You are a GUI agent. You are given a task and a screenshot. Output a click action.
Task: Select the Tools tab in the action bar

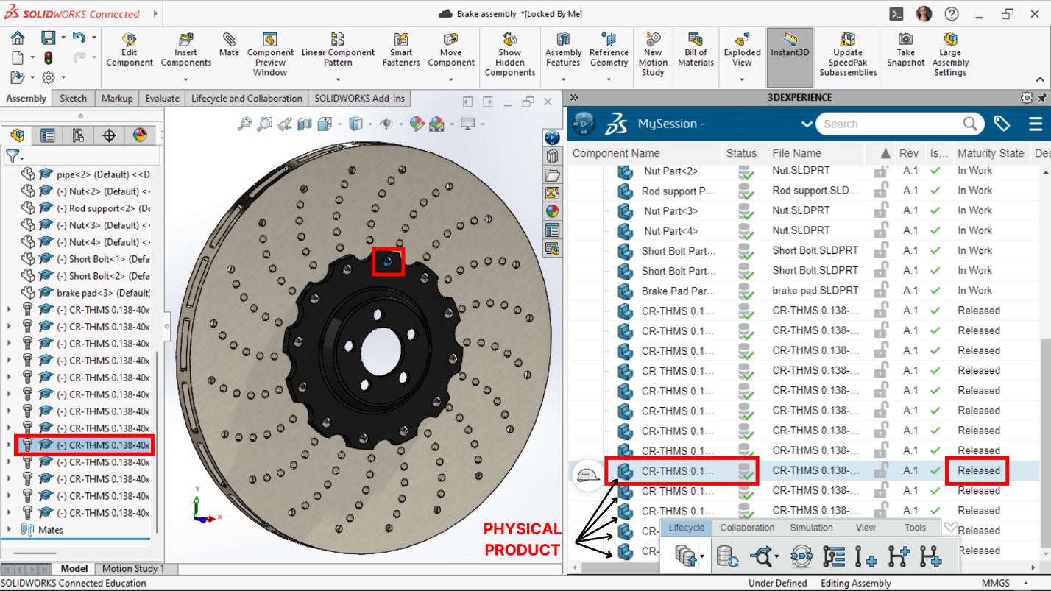click(x=915, y=528)
